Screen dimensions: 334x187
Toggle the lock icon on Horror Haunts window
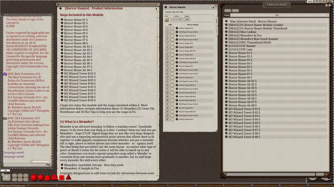point(213,7)
